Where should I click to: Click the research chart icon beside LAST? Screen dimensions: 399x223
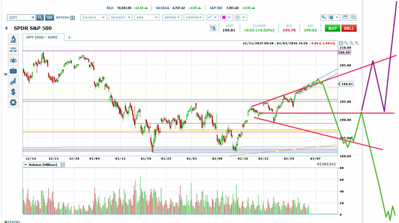tap(213, 28)
